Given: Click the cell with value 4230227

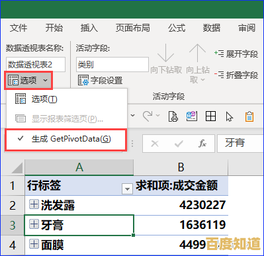Looking at the screenshot, I should click(181, 205).
